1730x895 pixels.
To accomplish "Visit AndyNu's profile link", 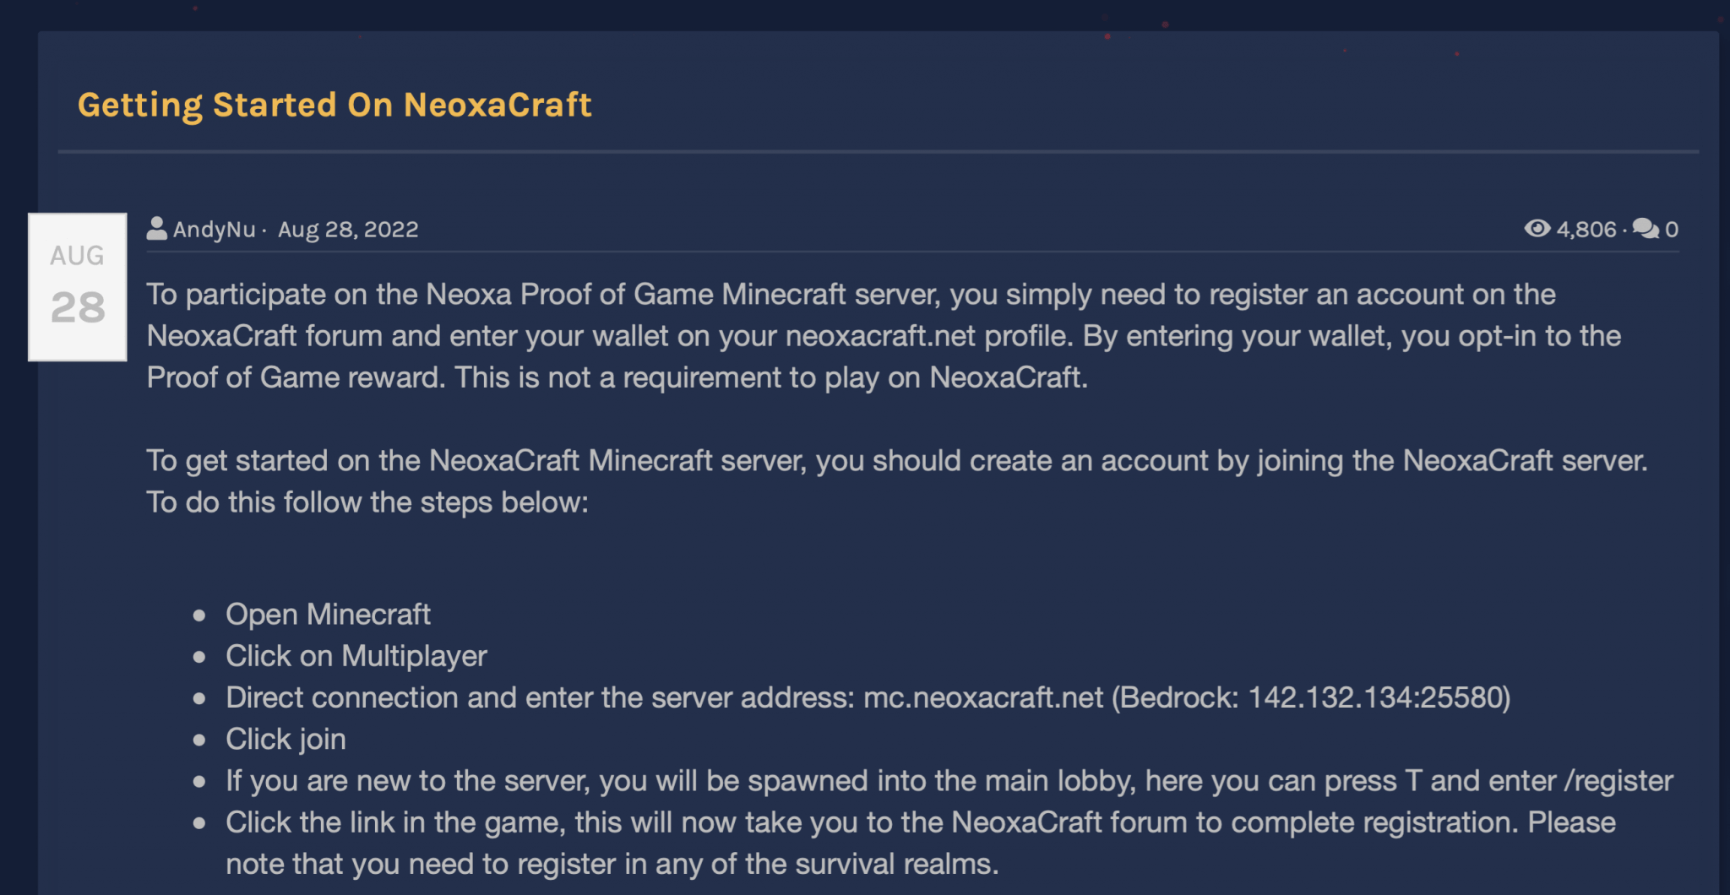I will click(214, 229).
